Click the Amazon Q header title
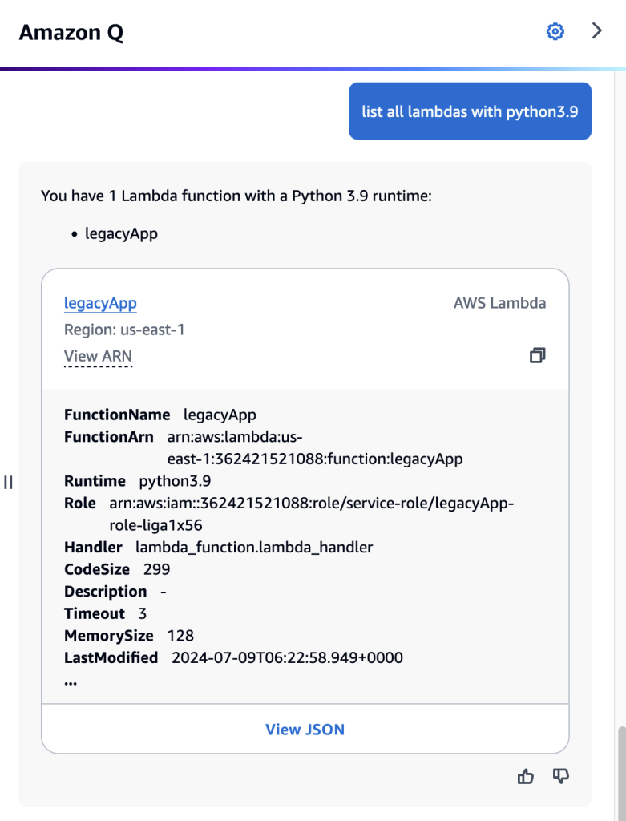The height and width of the screenshot is (821, 626). tap(71, 32)
